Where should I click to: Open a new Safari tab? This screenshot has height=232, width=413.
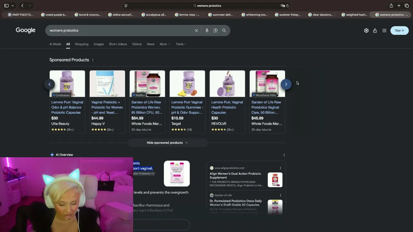(399, 5)
